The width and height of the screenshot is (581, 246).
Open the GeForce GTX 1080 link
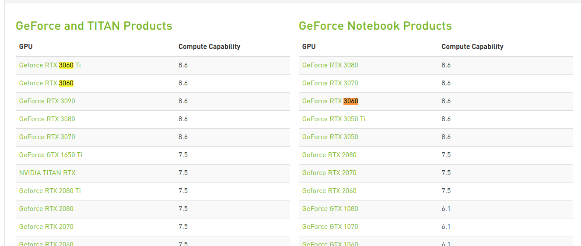(x=330, y=209)
